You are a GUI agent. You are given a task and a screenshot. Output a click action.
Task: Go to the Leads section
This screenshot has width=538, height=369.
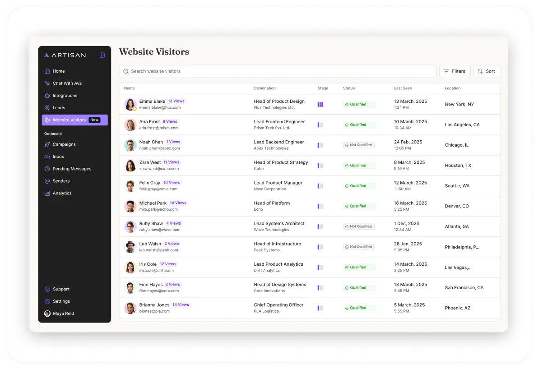(59, 108)
